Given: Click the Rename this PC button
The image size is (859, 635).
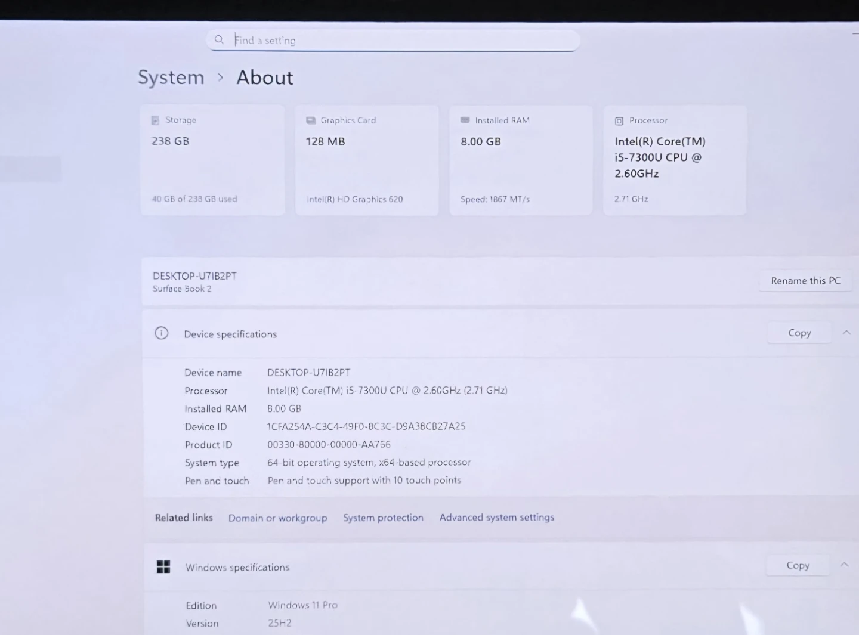Looking at the screenshot, I should tap(805, 281).
